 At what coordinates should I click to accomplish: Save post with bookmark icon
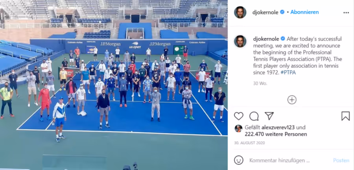tap(345, 116)
